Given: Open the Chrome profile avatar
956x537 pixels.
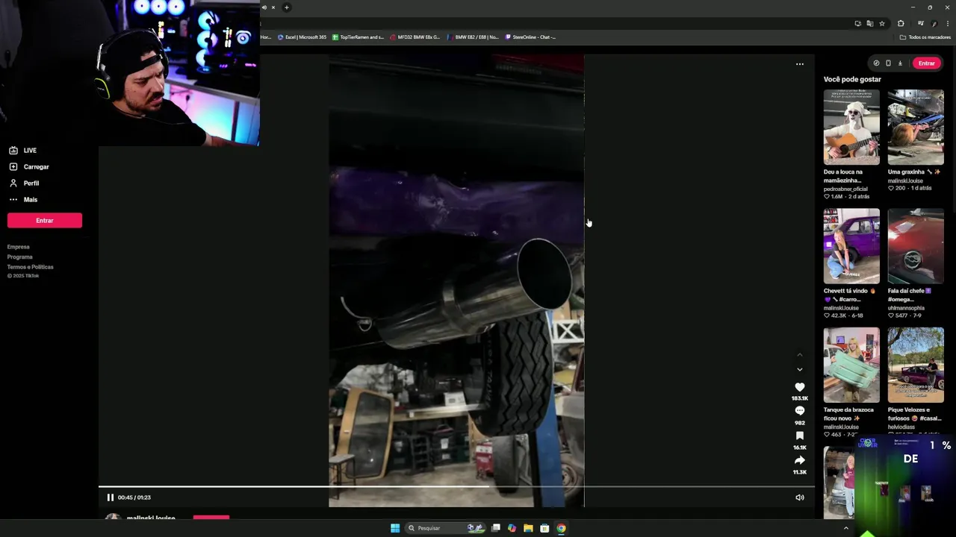Looking at the screenshot, I should pos(934,24).
